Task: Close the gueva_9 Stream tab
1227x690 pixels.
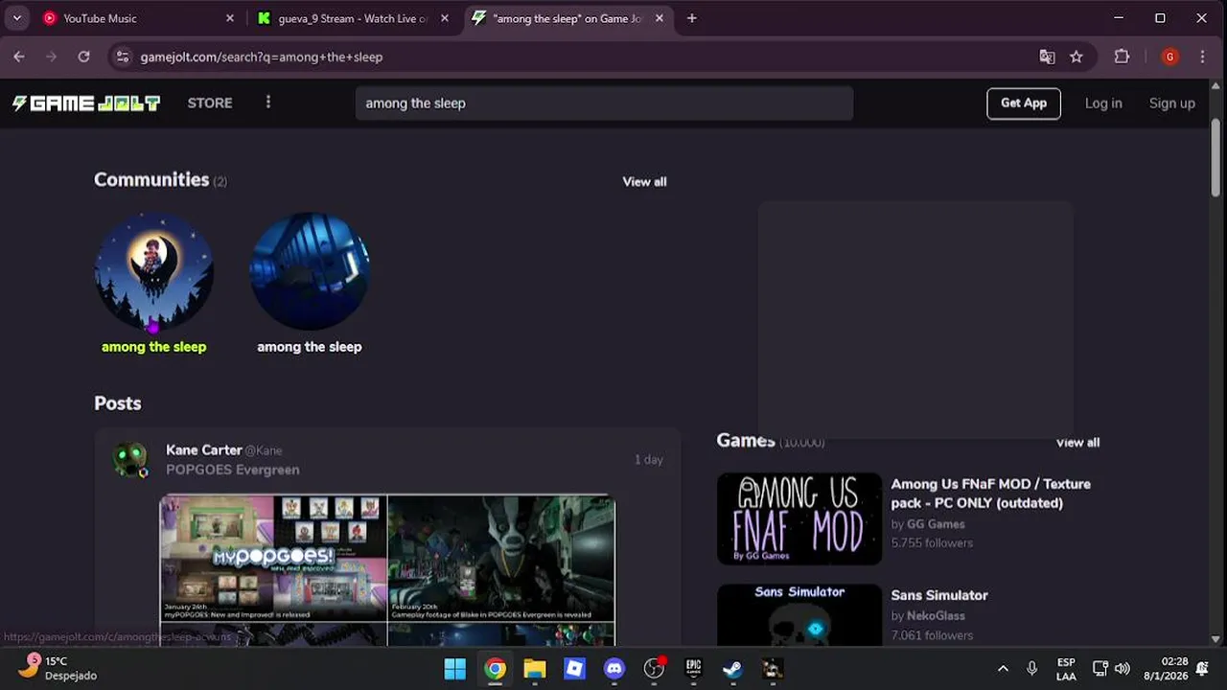Action: 445,18
